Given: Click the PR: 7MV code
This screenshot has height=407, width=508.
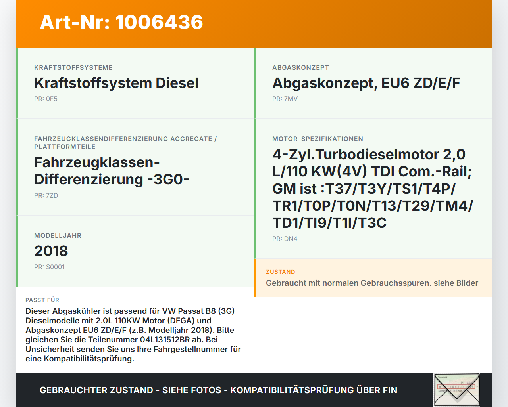Looking at the screenshot, I should coord(285,99).
